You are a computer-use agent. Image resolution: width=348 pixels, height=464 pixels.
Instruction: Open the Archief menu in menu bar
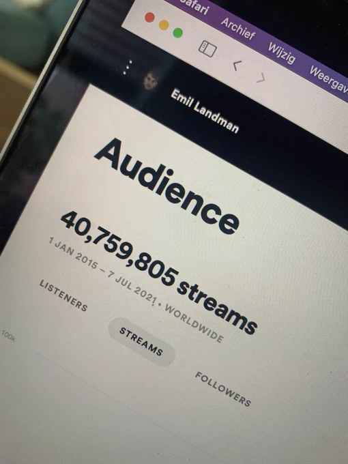click(x=238, y=29)
